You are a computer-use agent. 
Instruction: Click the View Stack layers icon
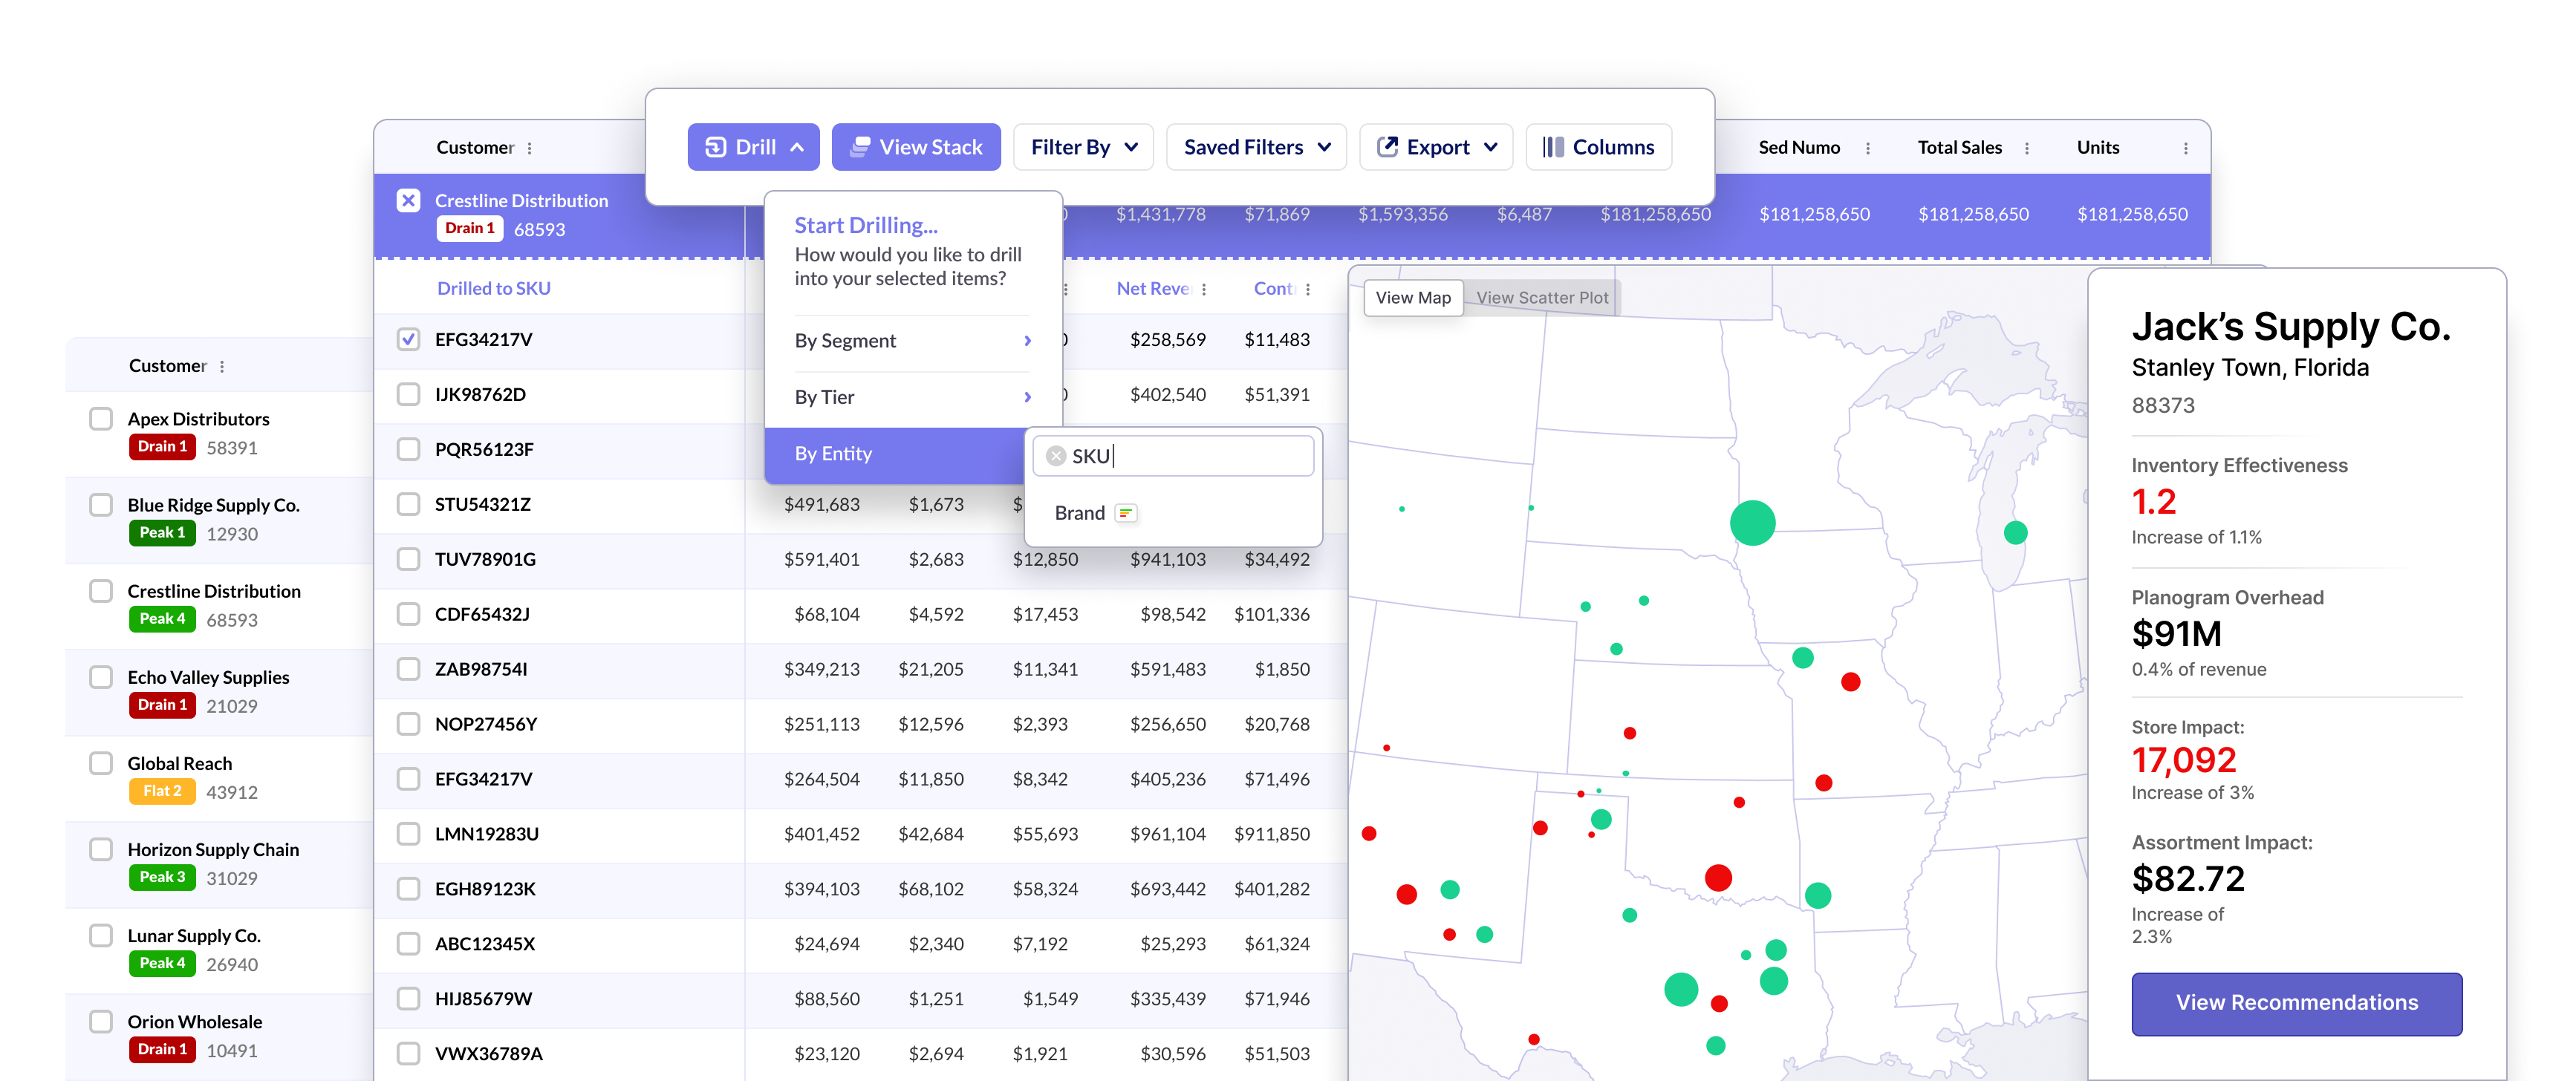pos(859,147)
